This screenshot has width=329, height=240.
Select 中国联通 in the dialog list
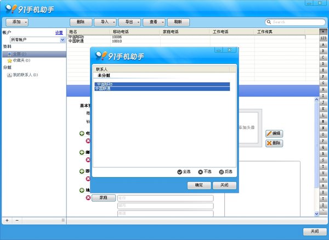tap(162, 89)
